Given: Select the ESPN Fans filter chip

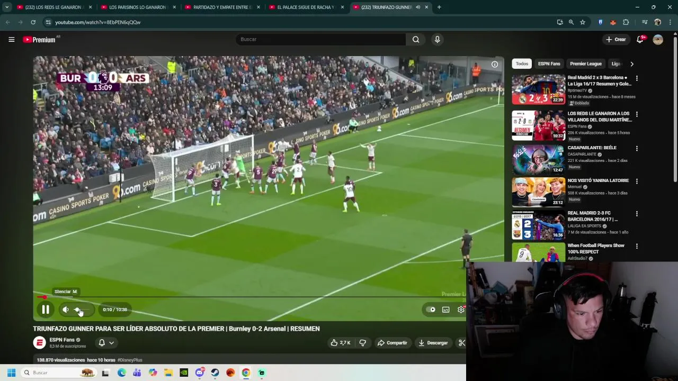Looking at the screenshot, I should click(549, 63).
